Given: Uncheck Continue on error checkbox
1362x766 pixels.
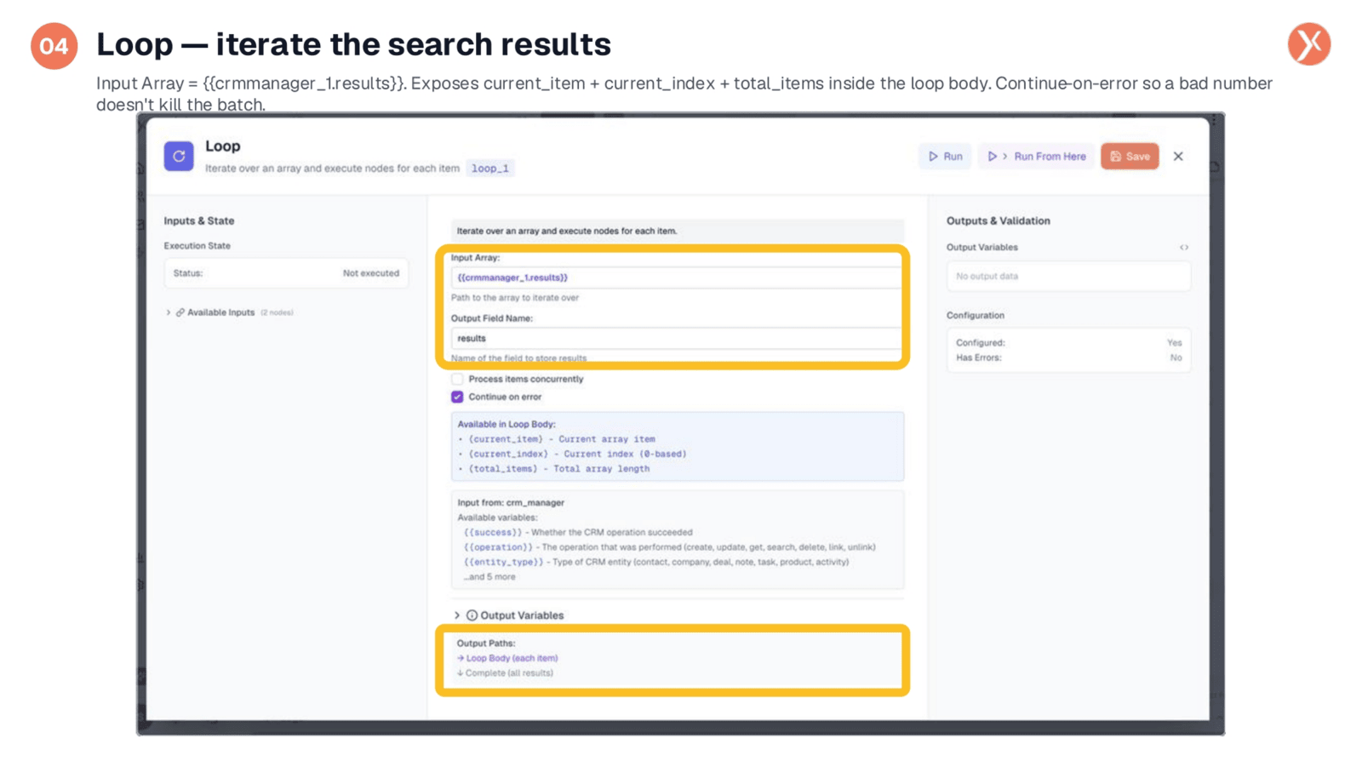Looking at the screenshot, I should 457,397.
